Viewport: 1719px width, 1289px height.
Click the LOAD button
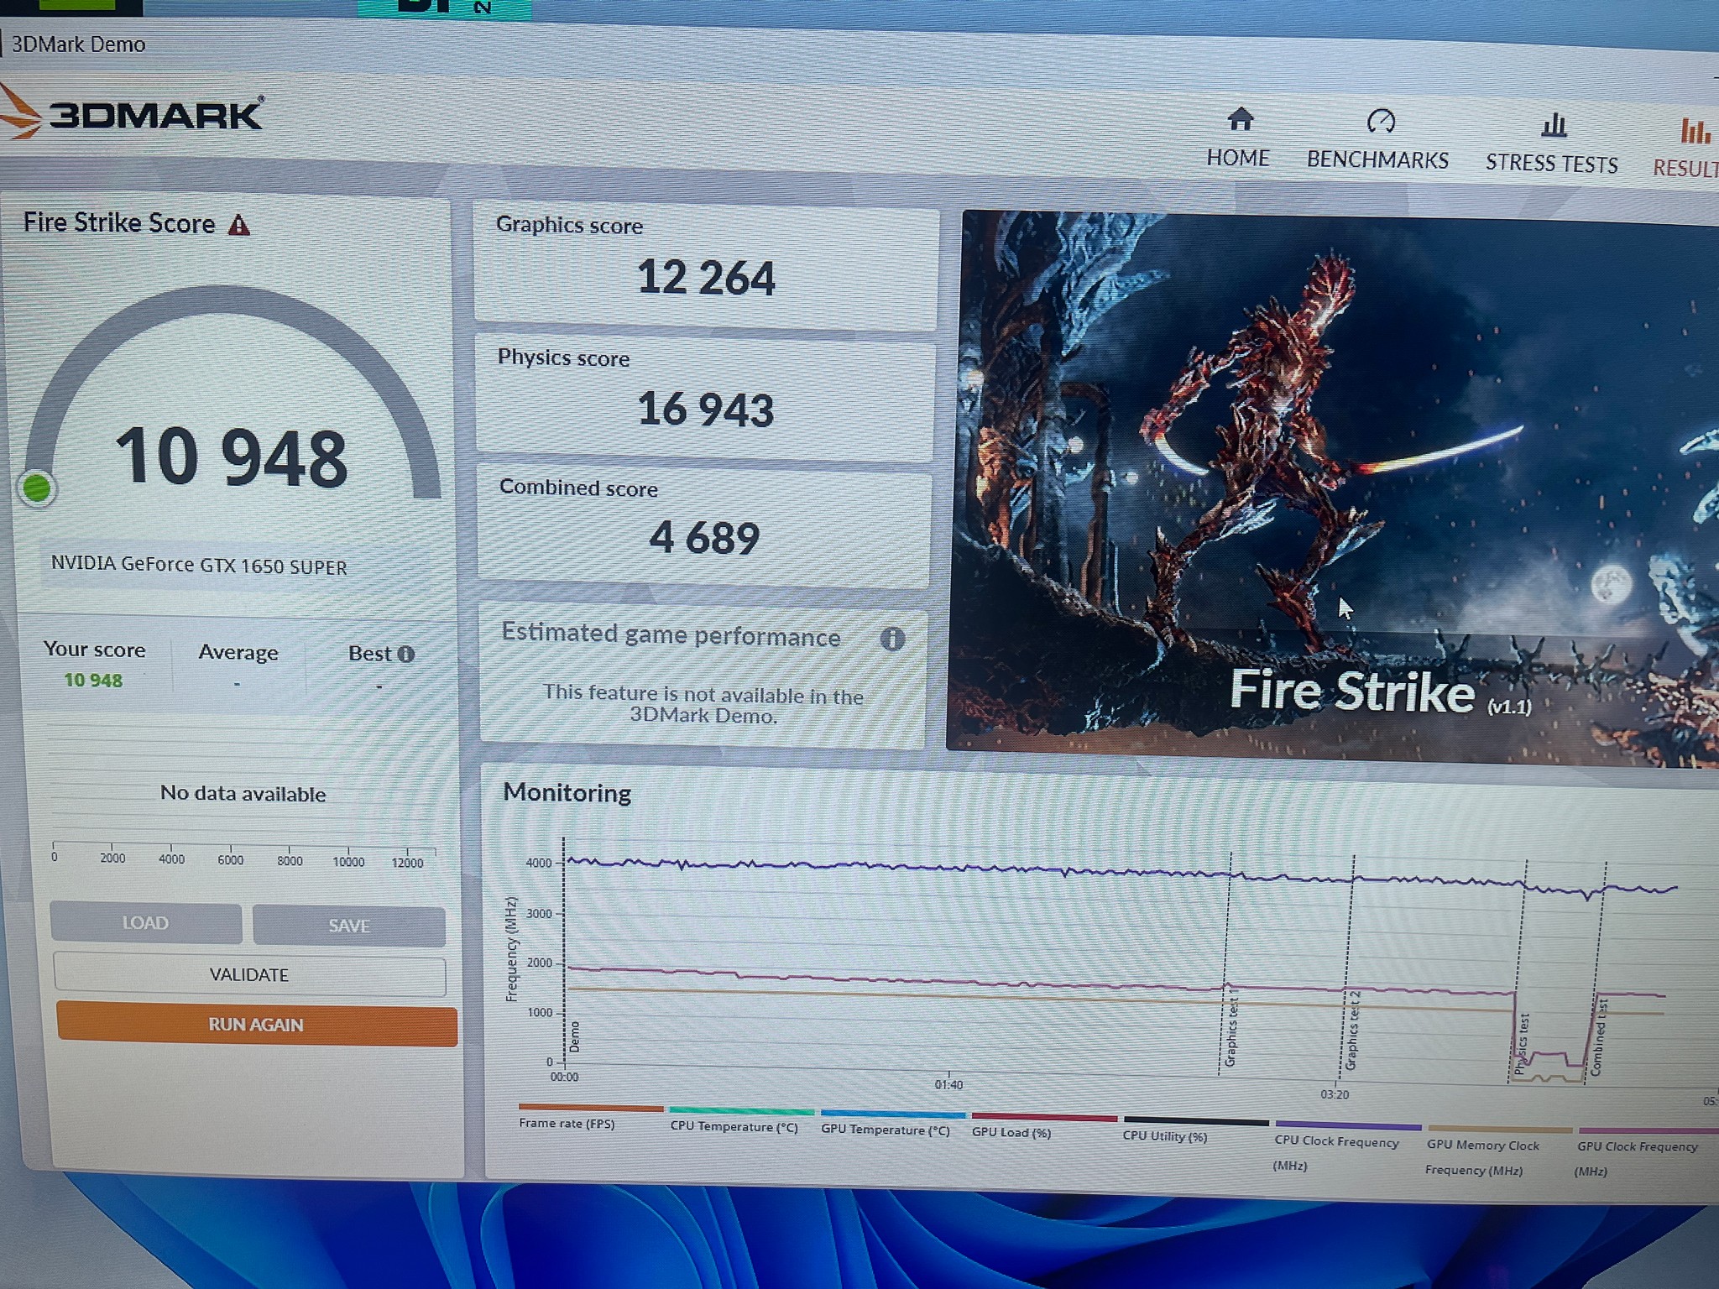(146, 923)
